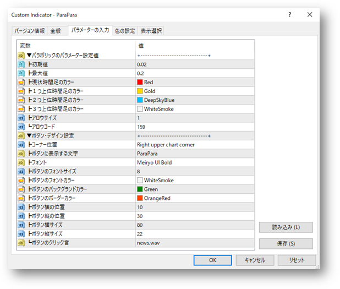This screenshot has width=340, height=289.
Task: Click the 値 column header
Action: (x=195, y=46)
